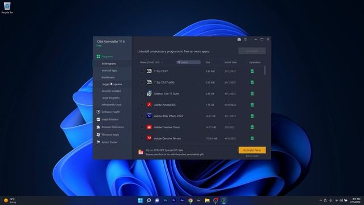Click the Enter Code link
This screenshot has height=205, width=364.
point(252,156)
